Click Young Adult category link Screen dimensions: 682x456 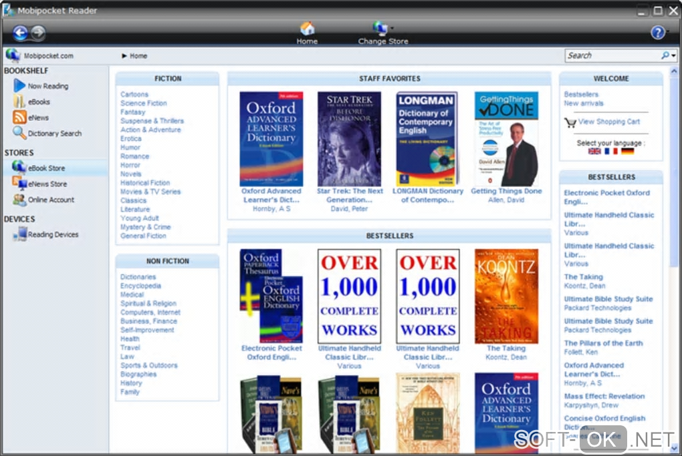[139, 218]
